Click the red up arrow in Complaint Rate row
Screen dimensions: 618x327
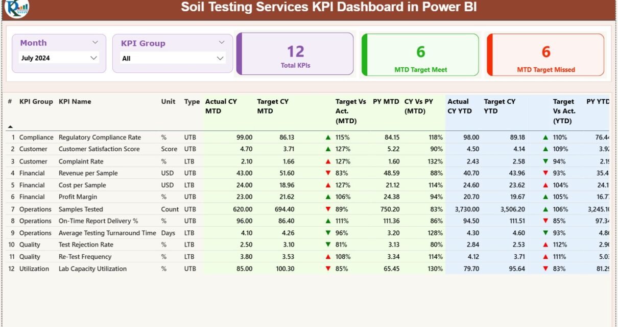[328, 161]
